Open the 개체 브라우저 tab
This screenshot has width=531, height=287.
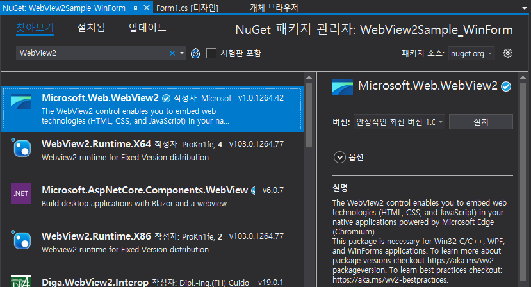(274, 8)
